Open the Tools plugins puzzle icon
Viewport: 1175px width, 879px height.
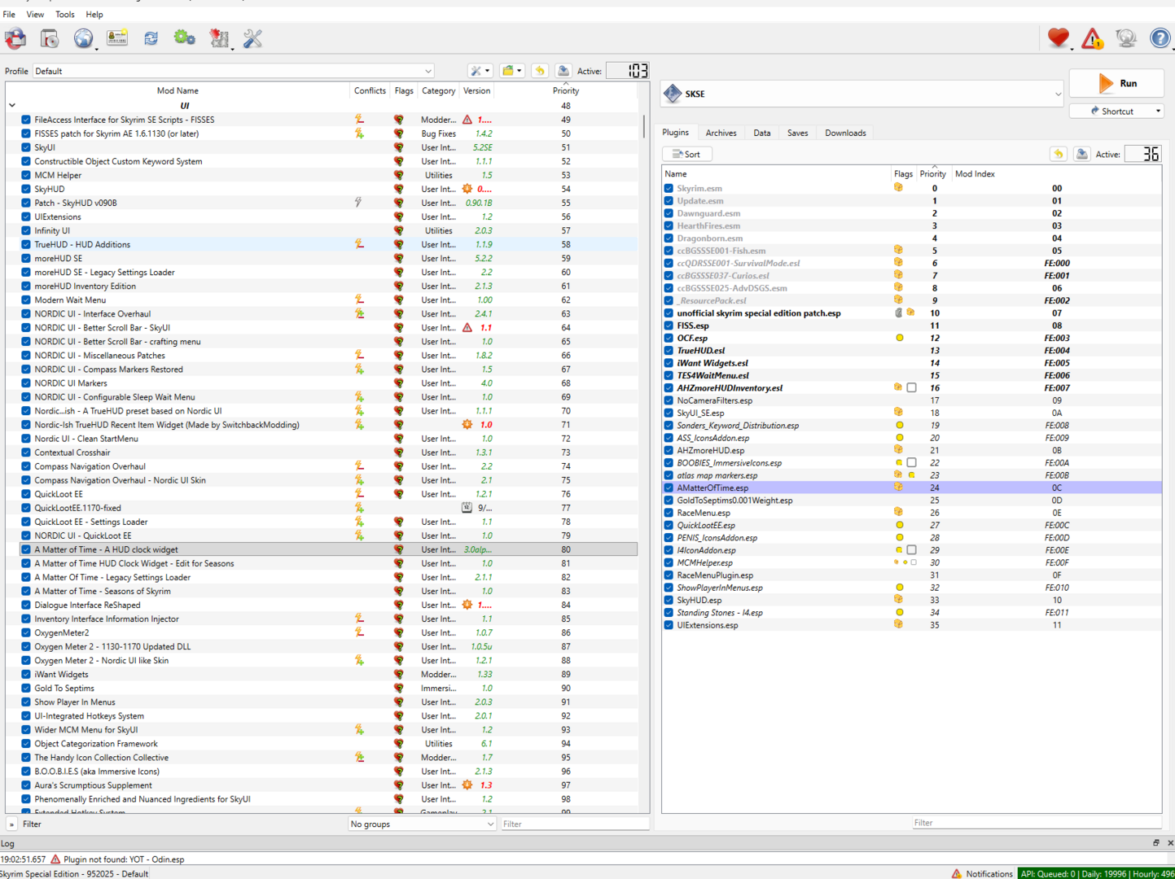219,38
